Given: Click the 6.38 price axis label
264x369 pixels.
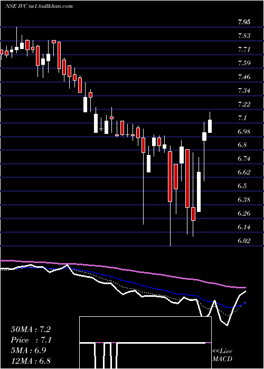Looking at the screenshot, I should (244, 200).
